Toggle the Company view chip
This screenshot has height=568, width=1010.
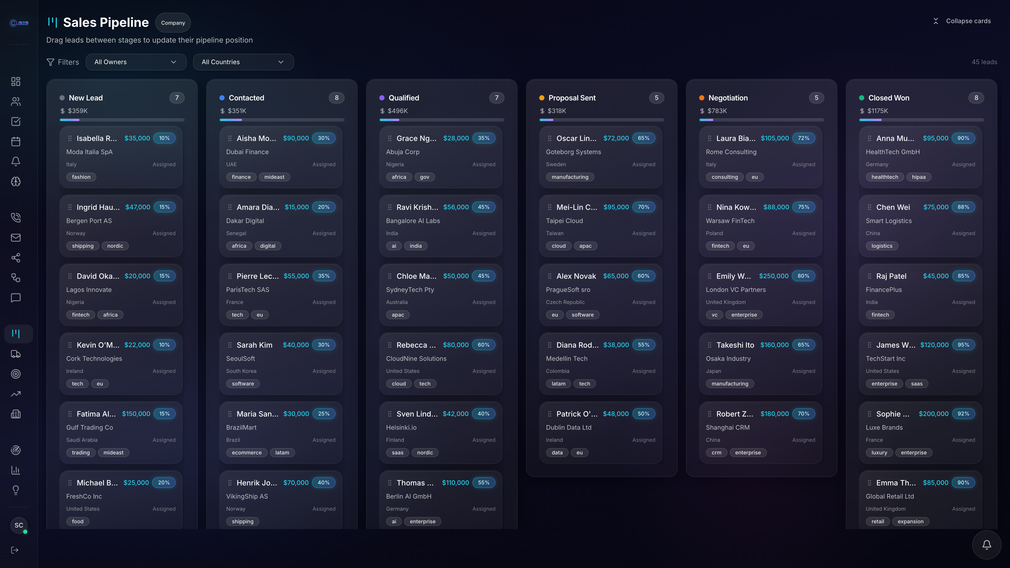tap(173, 23)
